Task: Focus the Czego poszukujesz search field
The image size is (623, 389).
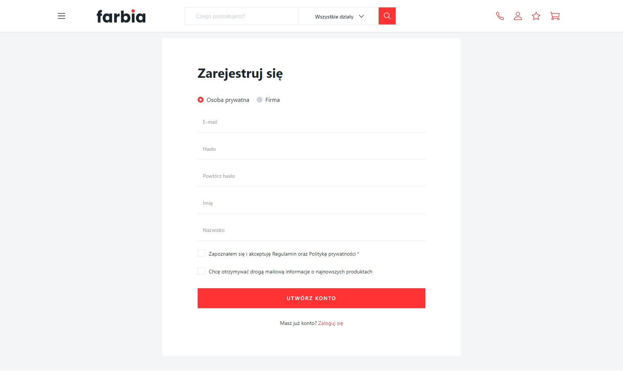Action: coord(242,16)
